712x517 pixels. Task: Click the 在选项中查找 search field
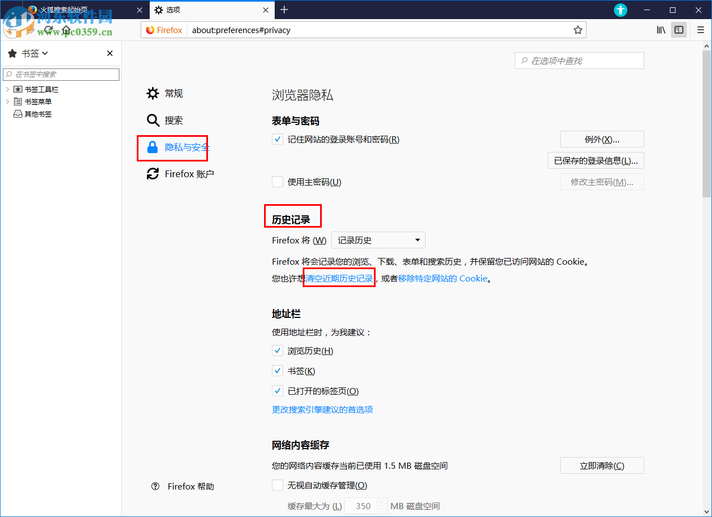(x=579, y=60)
